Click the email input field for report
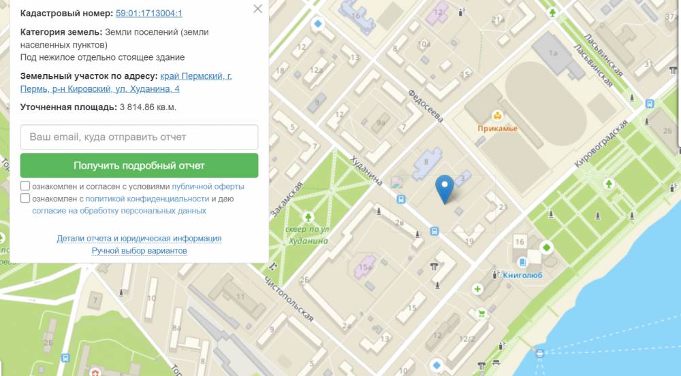The image size is (681, 376). pyautogui.click(x=139, y=137)
